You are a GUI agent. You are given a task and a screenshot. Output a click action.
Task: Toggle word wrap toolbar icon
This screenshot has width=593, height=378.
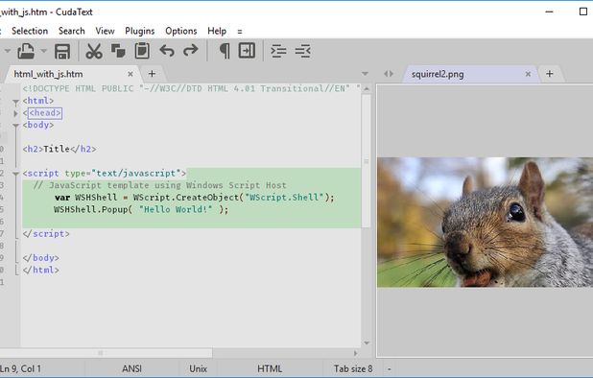point(247,51)
